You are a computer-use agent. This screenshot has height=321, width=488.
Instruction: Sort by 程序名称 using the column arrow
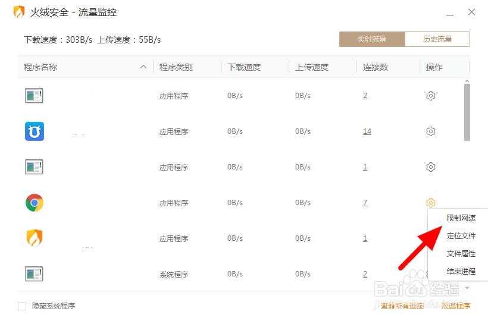pos(143,67)
